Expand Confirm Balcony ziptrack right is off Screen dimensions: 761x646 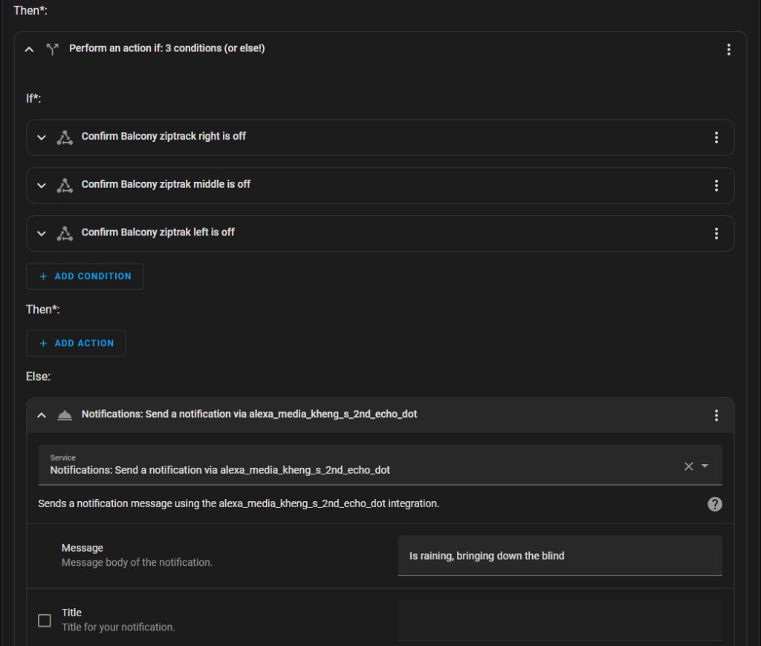point(42,137)
